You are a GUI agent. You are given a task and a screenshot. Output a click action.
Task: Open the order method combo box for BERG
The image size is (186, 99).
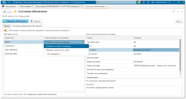tap(64, 42)
